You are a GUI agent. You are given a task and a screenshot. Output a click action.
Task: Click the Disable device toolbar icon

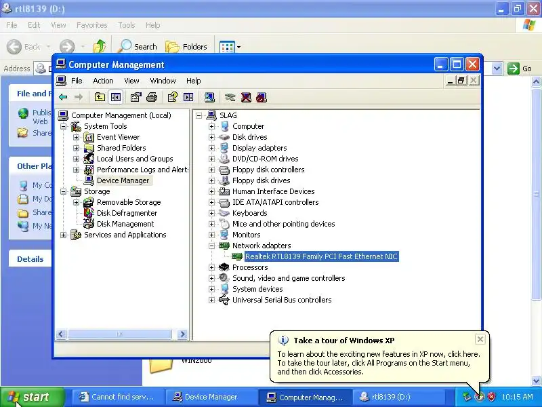(x=262, y=97)
